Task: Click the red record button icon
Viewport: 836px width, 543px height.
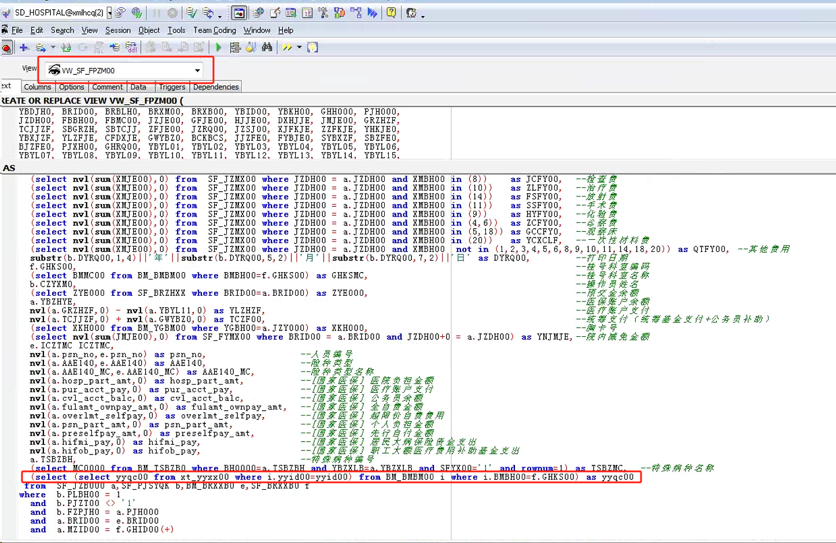Action: (x=7, y=48)
